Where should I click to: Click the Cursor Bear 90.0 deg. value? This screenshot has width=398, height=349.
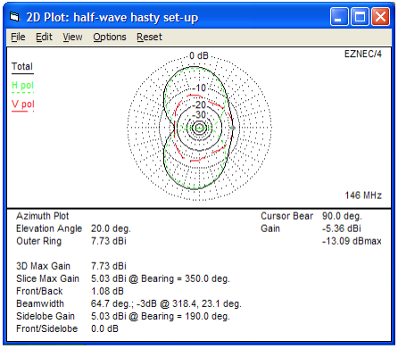(x=342, y=216)
